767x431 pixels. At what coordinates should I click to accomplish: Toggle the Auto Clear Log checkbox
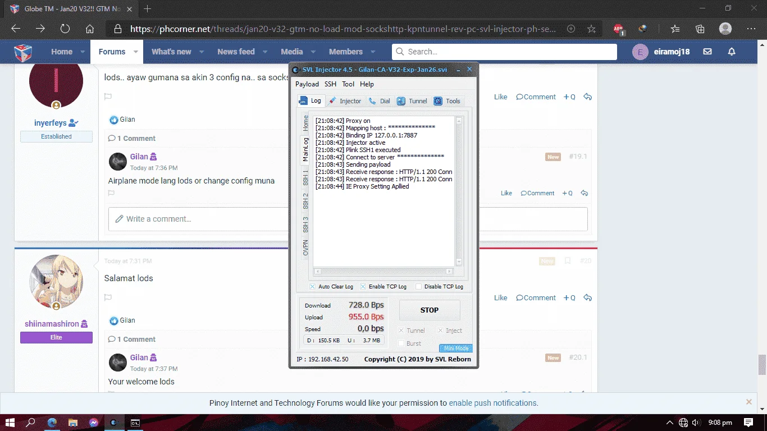[312, 286]
